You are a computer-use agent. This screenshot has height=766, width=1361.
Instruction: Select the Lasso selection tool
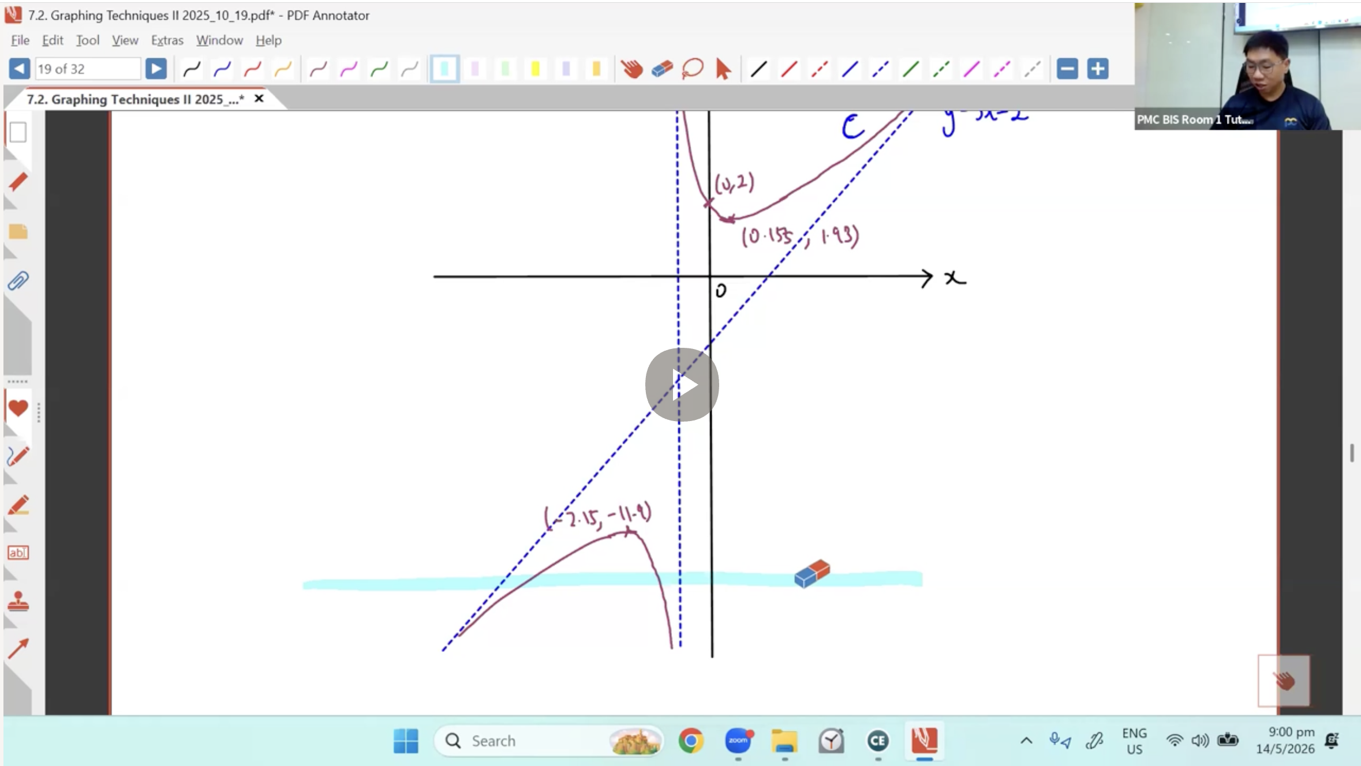click(693, 69)
